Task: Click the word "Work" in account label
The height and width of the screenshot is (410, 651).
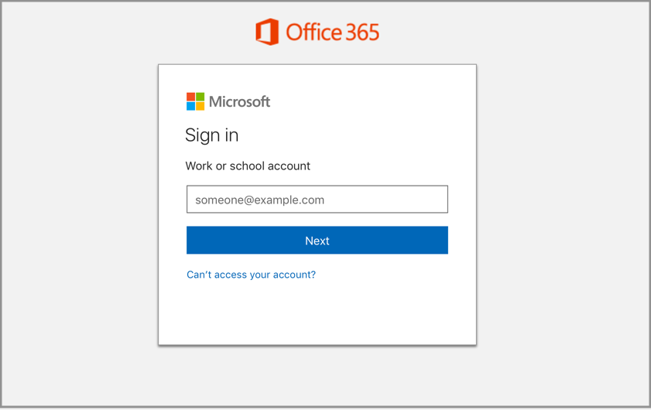Action: 199,166
